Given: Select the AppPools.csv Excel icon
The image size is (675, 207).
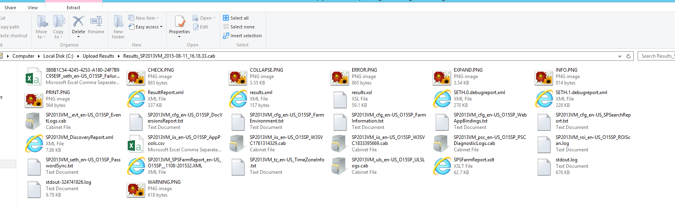Looking at the screenshot, I should click(x=136, y=144).
